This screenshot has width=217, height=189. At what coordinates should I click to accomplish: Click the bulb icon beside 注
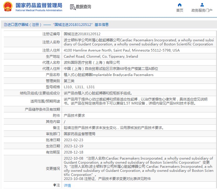coord(55,185)
